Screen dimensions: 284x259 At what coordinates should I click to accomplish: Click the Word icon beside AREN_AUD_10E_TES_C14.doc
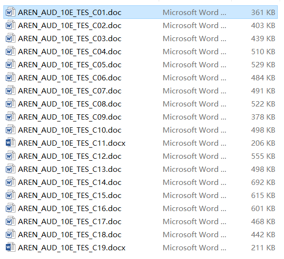(10, 182)
